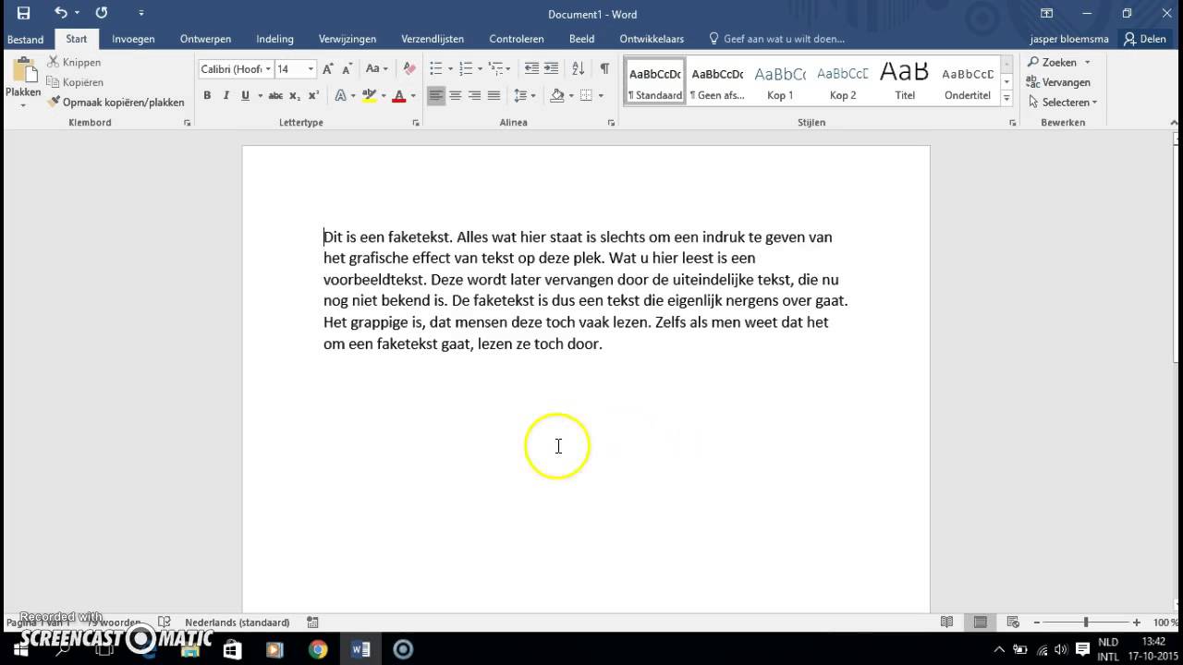Open the Lettertype dialog launcher
1183x665 pixels.
416,123
